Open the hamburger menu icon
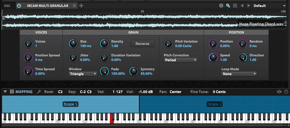The width and height of the screenshot is (290, 128). click(235, 6)
